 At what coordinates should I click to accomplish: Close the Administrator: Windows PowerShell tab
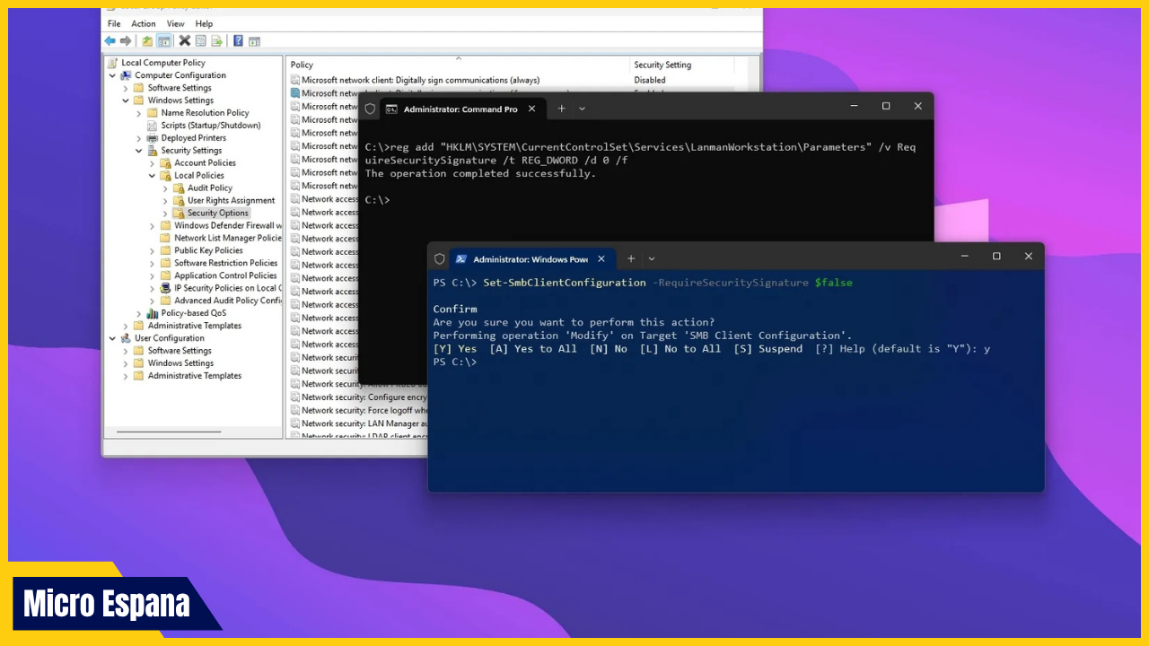pos(601,258)
